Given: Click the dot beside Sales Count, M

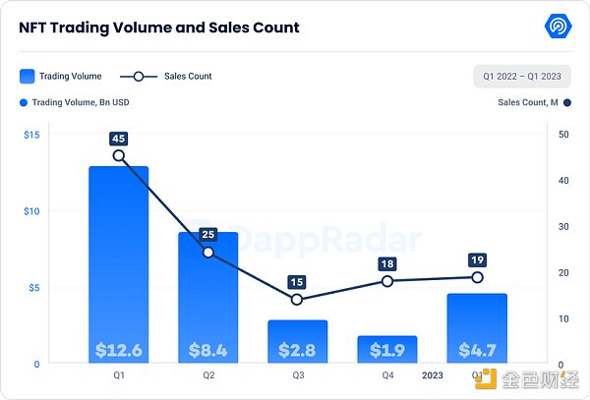Looking at the screenshot, I should click(x=568, y=102).
